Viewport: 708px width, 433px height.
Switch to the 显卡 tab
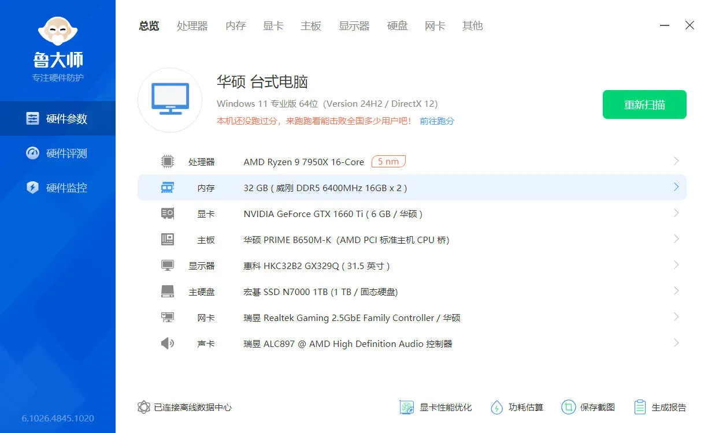(x=273, y=26)
